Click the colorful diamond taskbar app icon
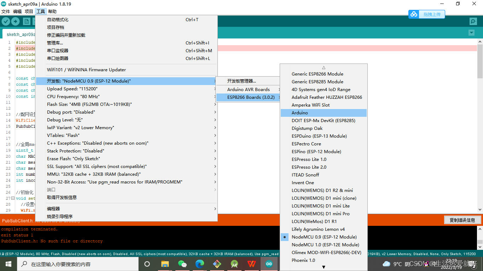Image resolution: width=483 pixels, height=271 pixels. (x=217, y=264)
